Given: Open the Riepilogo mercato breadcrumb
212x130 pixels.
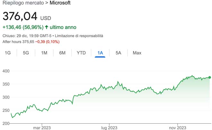Looking at the screenshot, I should (24, 3).
